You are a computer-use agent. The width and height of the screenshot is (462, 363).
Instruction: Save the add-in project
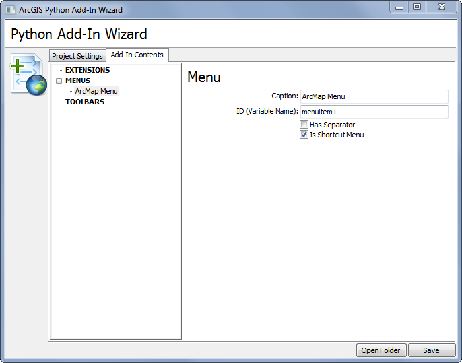[x=431, y=350]
